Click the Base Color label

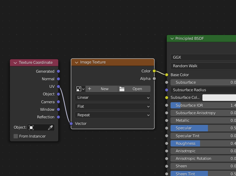coord(179,75)
